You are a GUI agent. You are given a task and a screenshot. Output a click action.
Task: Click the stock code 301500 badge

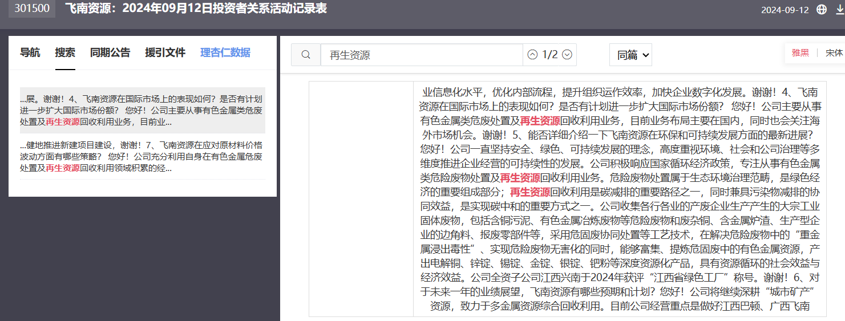pos(32,9)
